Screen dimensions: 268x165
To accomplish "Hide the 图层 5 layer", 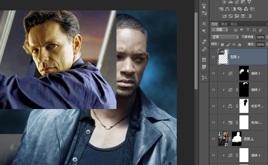I will click(213, 139).
